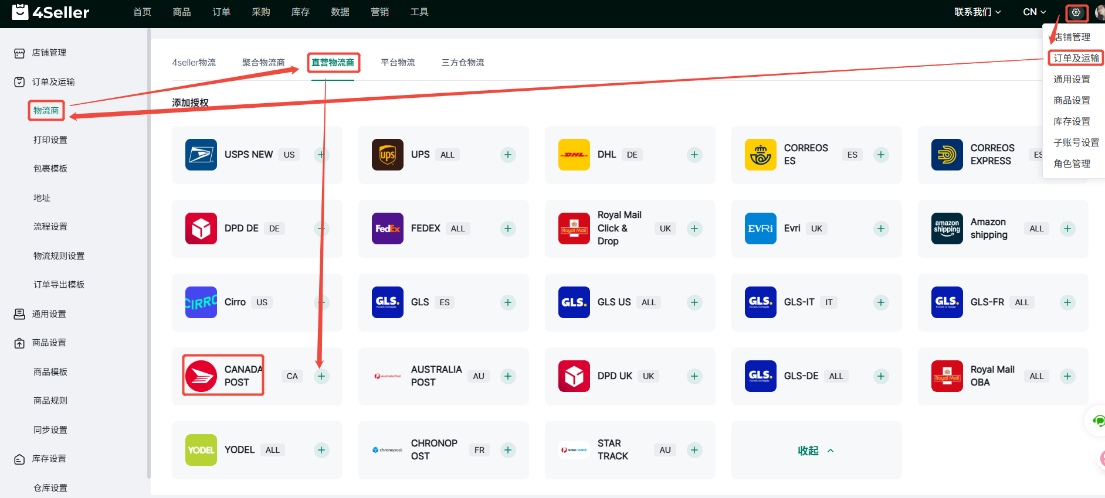Click the FedEx logo thumbnail

388,228
